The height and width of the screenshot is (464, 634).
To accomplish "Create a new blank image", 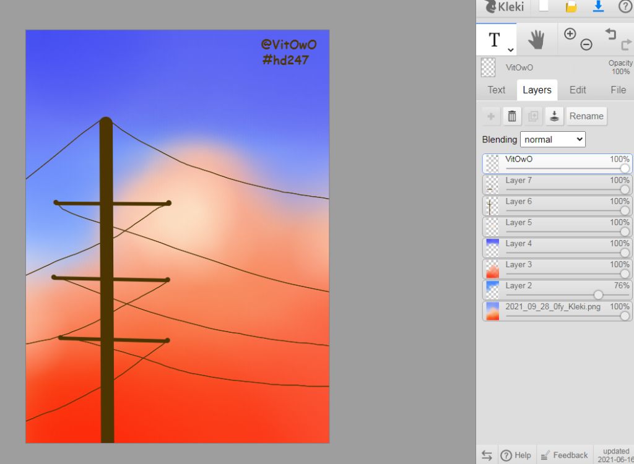I will tap(544, 6).
